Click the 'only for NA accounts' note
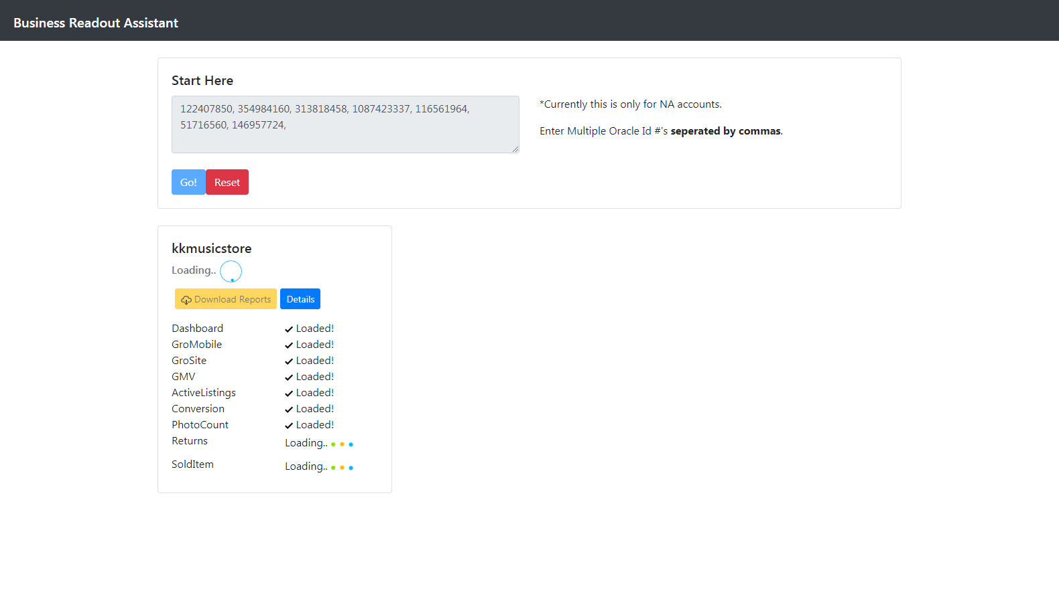This screenshot has width=1059, height=611. pyautogui.click(x=631, y=104)
